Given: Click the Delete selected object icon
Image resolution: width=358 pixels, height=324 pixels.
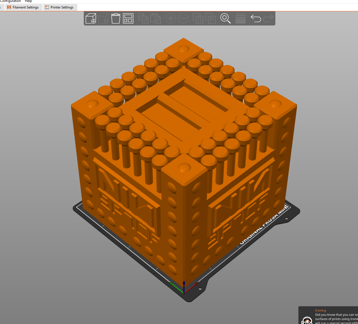Looking at the screenshot, I should [x=103, y=18].
